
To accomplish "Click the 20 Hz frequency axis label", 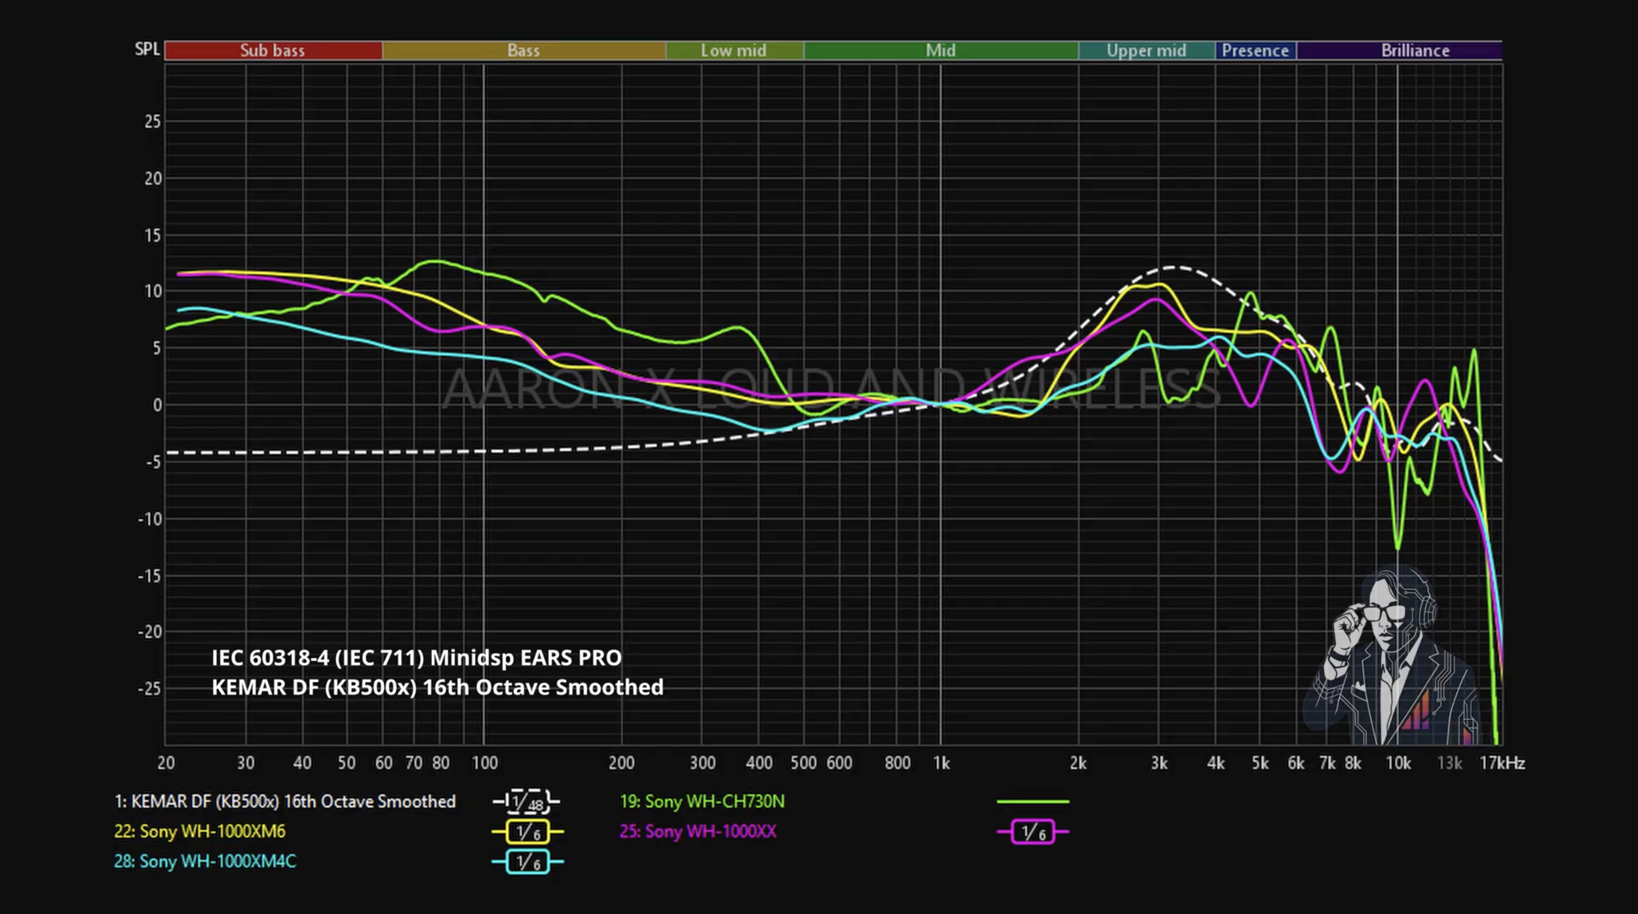I will (x=166, y=763).
